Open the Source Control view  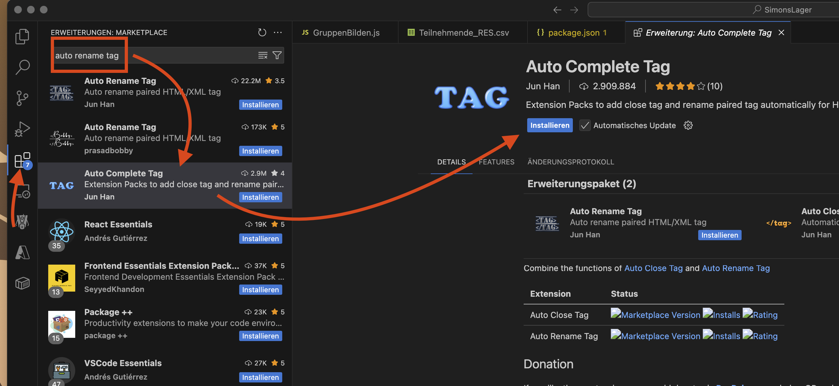(22, 98)
